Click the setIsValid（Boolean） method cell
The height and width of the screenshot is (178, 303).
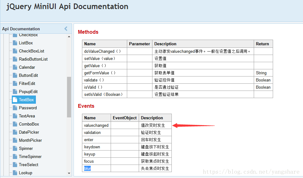pyautogui.click(x=104, y=94)
